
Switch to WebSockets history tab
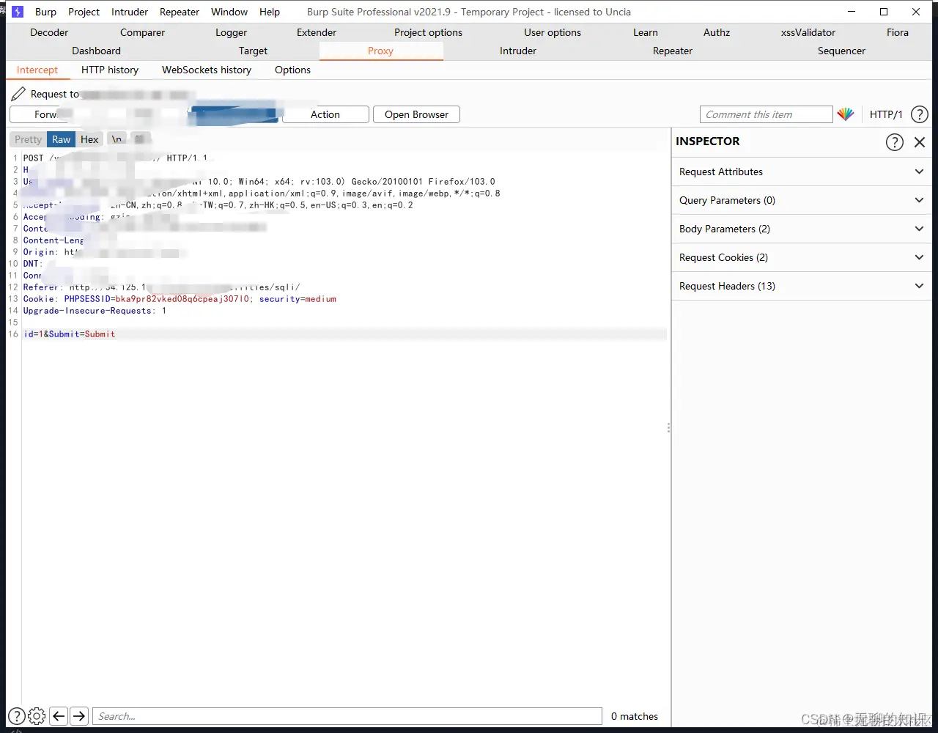click(x=207, y=70)
